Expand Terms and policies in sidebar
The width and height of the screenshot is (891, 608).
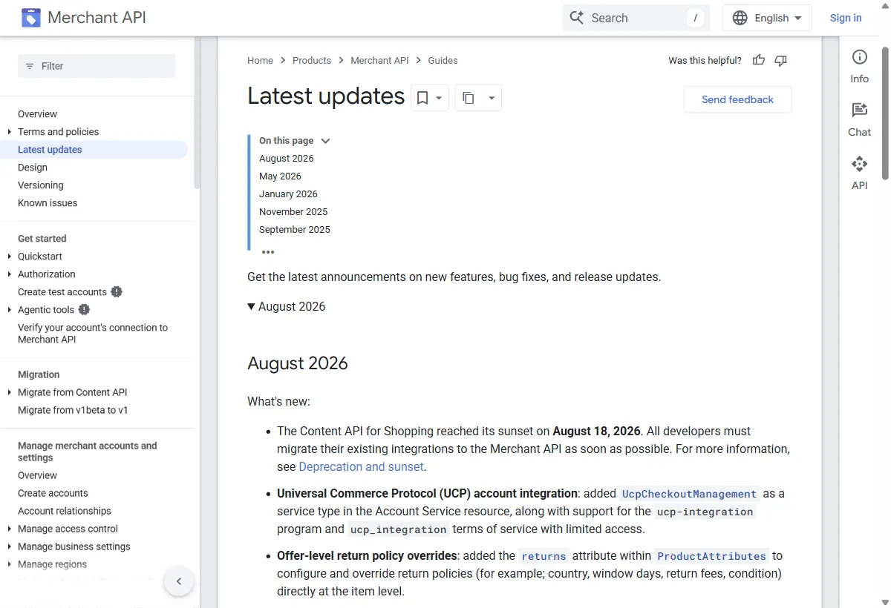[10, 132]
